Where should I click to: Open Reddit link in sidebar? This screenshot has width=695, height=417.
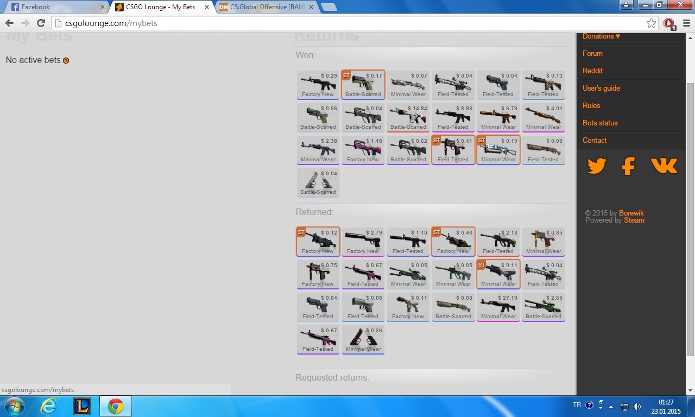point(592,71)
